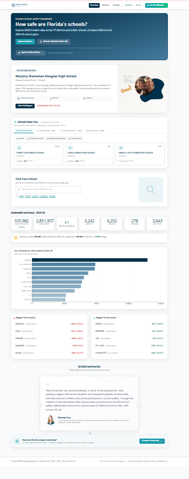189x479 pixels.
Task: Click the location pin beside Schools Near You
Action: click(15, 122)
